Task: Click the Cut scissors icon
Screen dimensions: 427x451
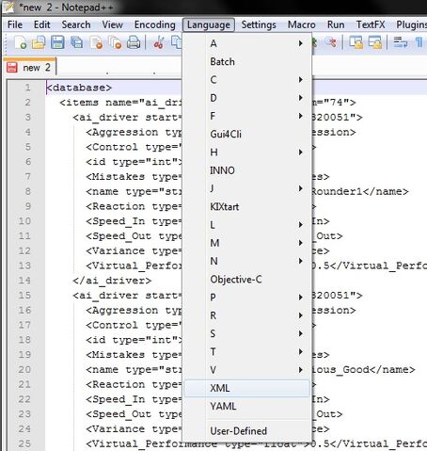Action: pos(158,42)
